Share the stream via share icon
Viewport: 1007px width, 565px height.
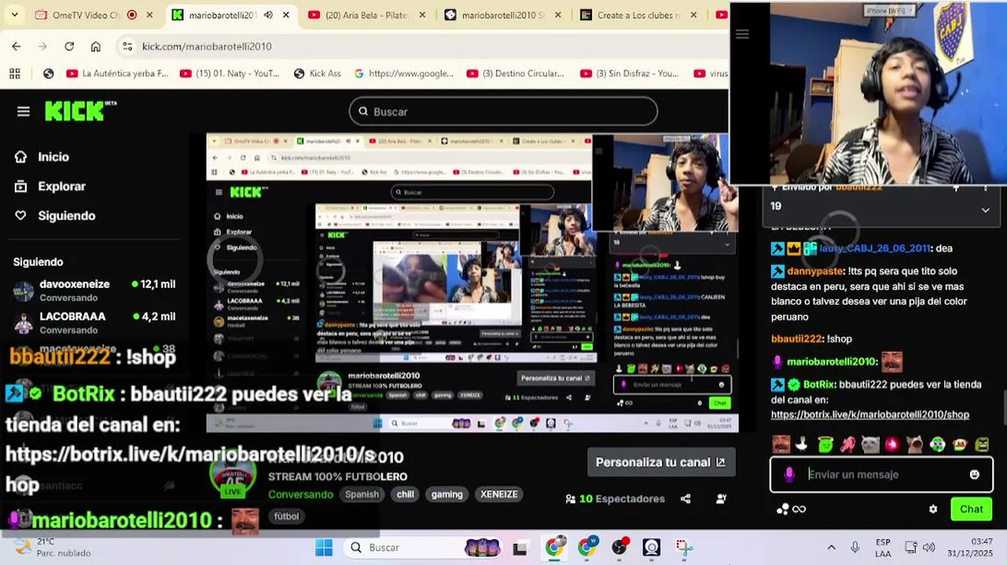(685, 498)
